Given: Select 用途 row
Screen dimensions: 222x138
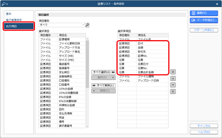Looking at the screenshot, I should pyautogui.click(x=62, y=117).
